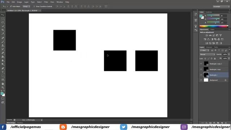The width and height of the screenshot is (231, 130).
Task: Click the Rectangle 1 copy 2 layer thumbnail
Action: (206, 64)
